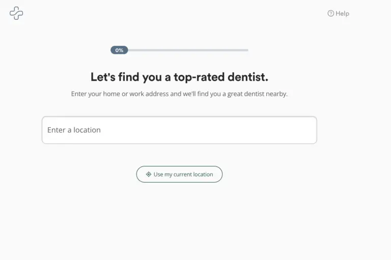Get support via the circled question mark

pos(330,13)
